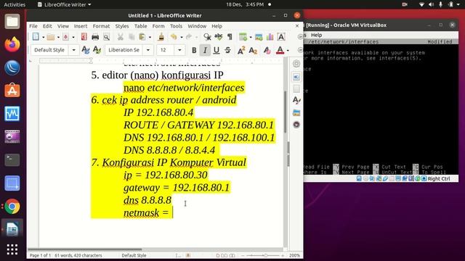Image resolution: width=465 pixels, height=261 pixels.
Task: Open the New document dropdown arrow
Action: click(44, 37)
